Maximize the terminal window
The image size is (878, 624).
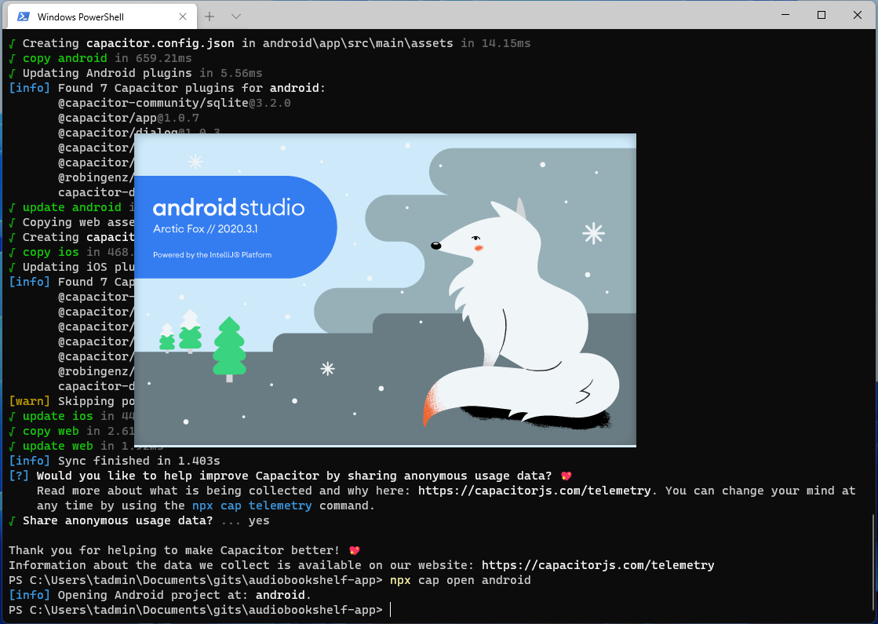point(822,15)
